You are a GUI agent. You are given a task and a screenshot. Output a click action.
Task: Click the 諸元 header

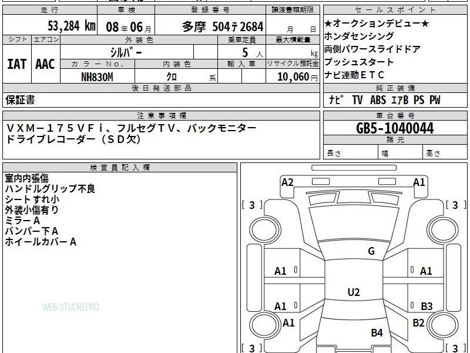[x=395, y=140]
